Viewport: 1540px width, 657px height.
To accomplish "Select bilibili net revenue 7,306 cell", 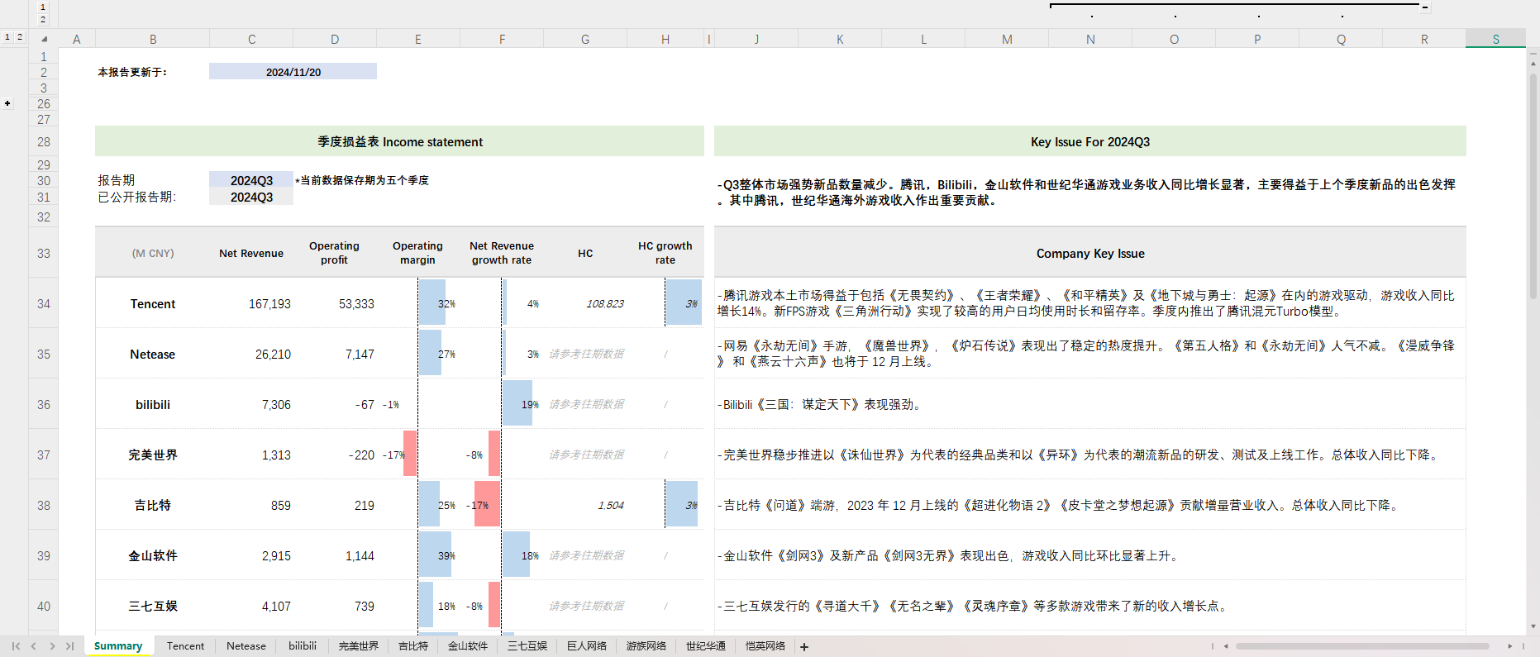I will tap(251, 404).
